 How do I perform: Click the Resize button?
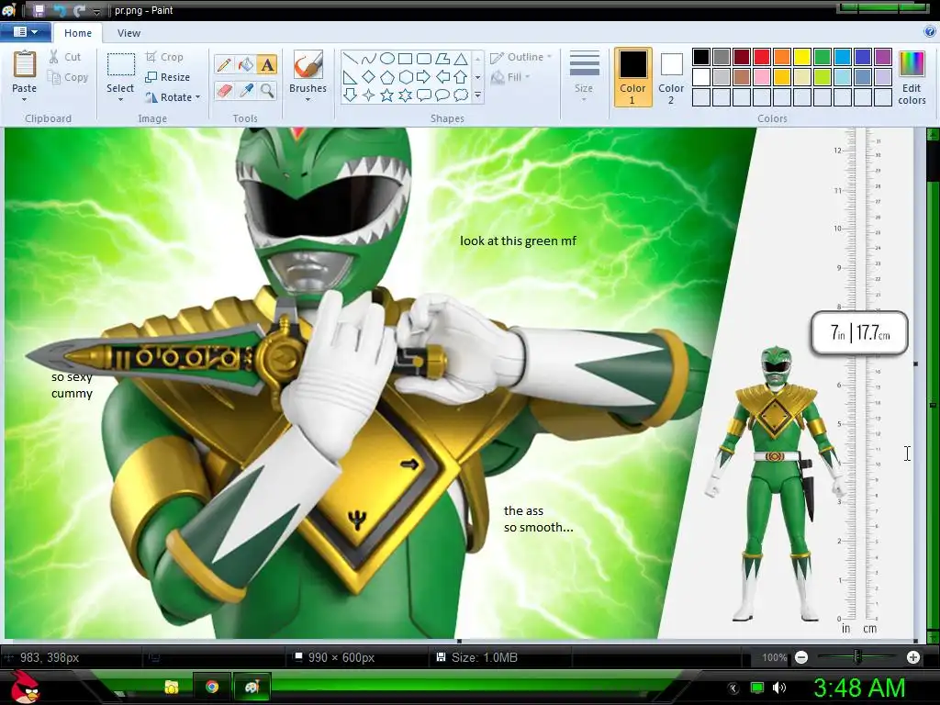[168, 77]
